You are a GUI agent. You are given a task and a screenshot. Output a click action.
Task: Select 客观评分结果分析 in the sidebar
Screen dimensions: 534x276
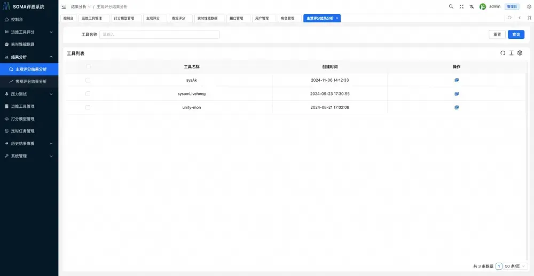(29, 82)
